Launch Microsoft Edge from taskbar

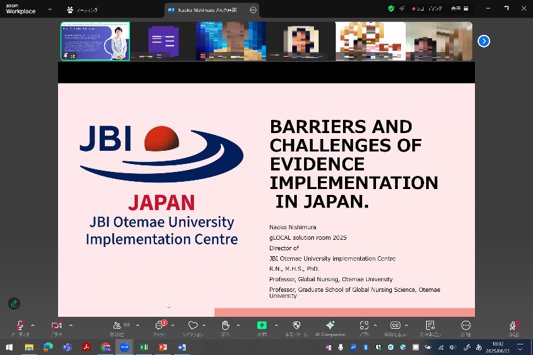pos(48,347)
